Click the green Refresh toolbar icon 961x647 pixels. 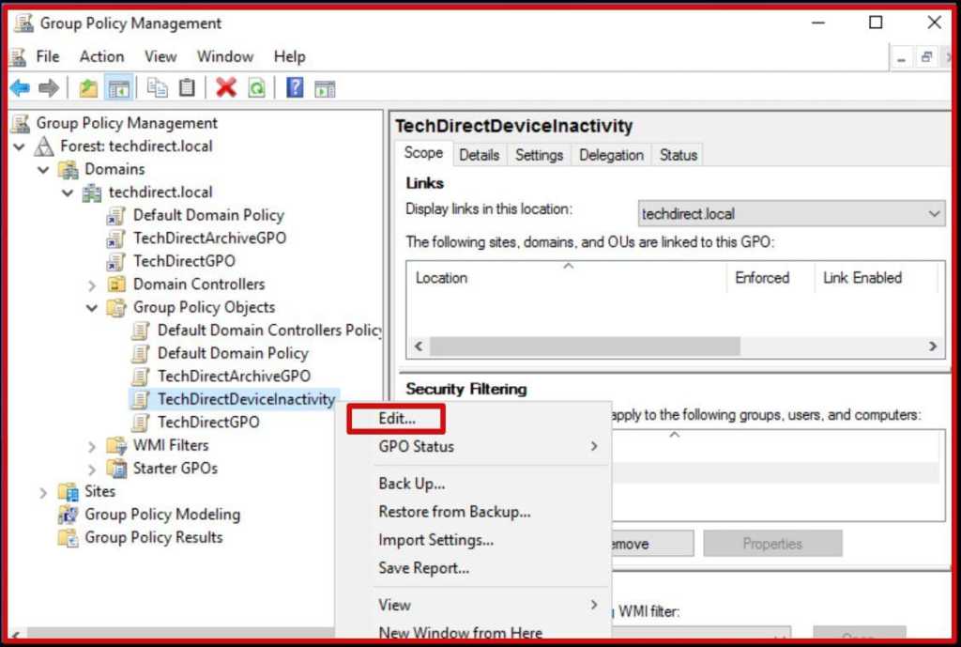pos(256,88)
